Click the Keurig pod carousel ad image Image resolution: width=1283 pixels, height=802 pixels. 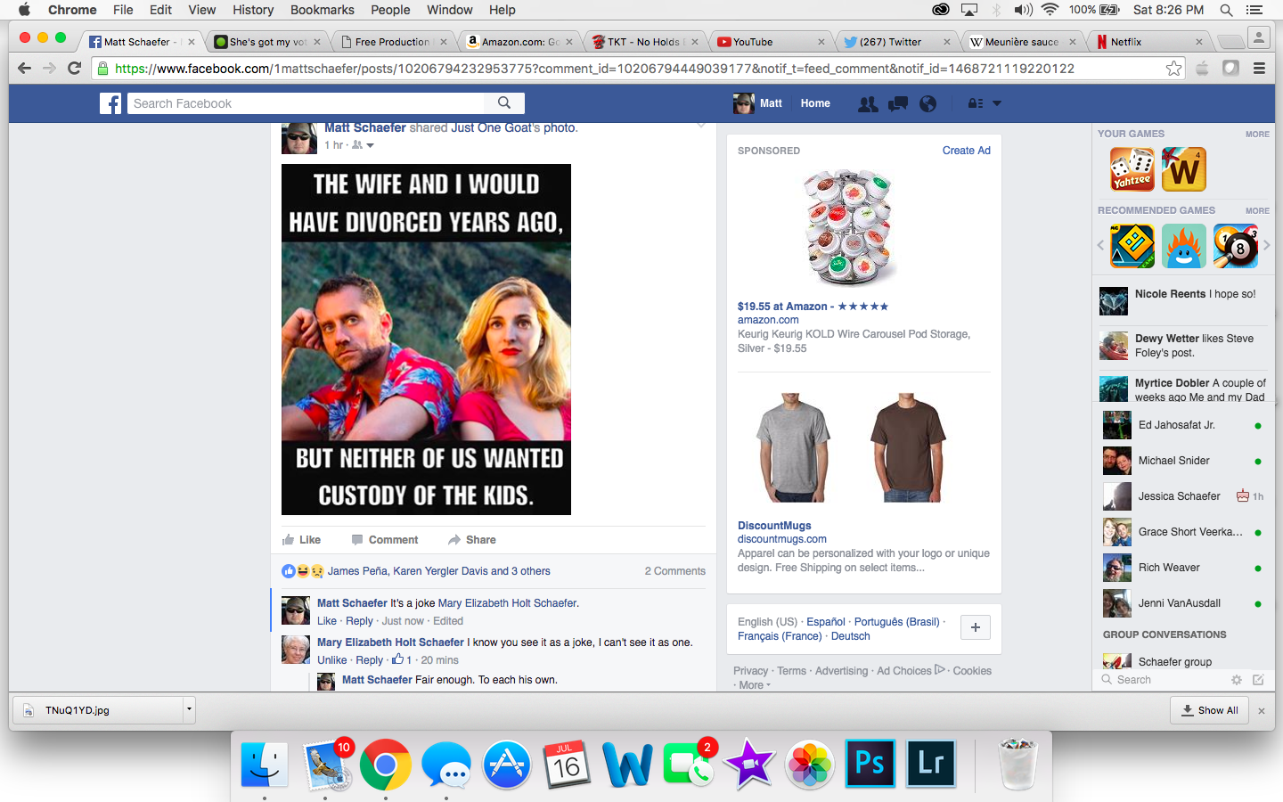848,227
